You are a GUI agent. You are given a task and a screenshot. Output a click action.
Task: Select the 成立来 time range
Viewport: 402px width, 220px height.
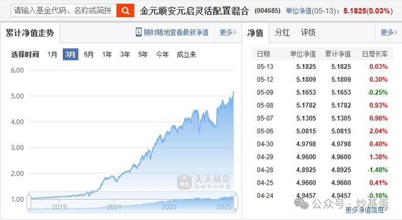(x=186, y=54)
